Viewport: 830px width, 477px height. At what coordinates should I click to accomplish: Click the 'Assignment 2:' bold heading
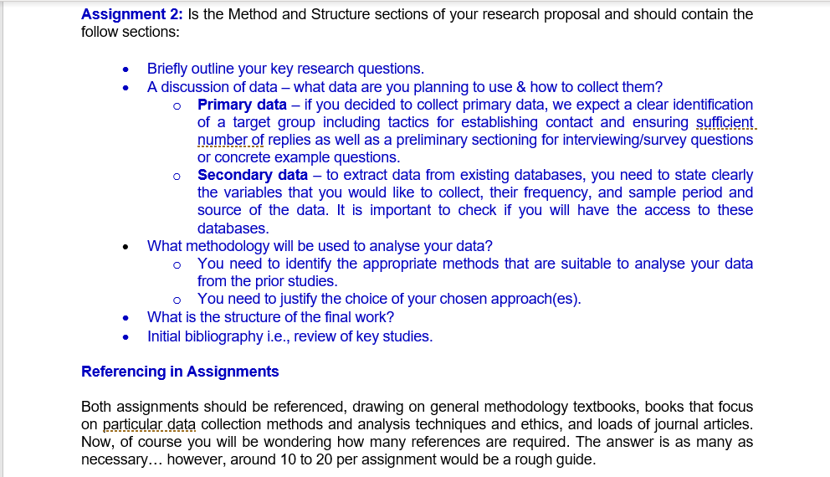(x=132, y=14)
